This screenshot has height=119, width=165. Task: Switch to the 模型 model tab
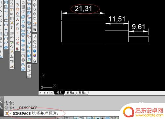[59, 93]
